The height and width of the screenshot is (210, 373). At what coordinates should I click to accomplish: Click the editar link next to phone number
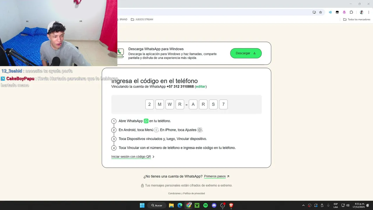point(200,87)
